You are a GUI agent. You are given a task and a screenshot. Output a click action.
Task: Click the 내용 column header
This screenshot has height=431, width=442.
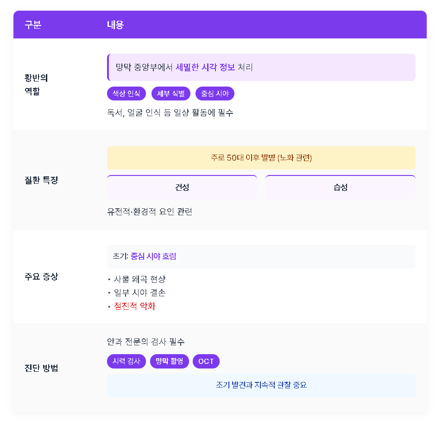(x=115, y=25)
